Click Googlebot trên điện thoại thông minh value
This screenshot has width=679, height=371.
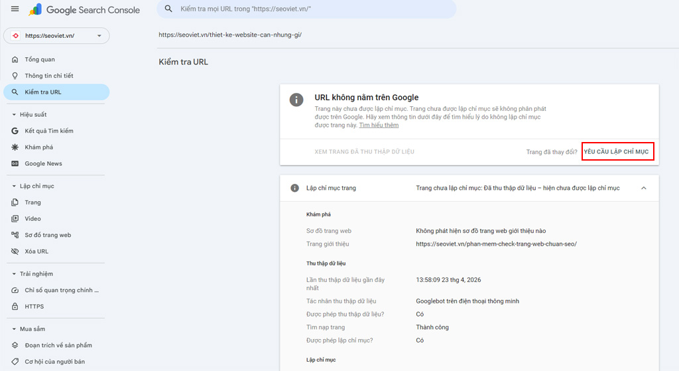[x=467, y=301]
